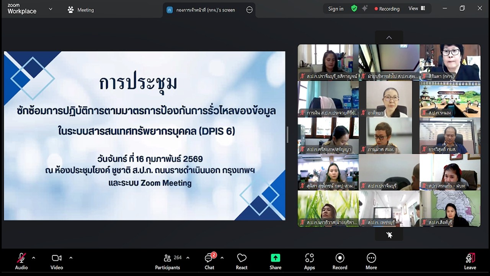Unmute the microphone via Audio icon
The width and height of the screenshot is (490, 276).
[x=21, y=258]
